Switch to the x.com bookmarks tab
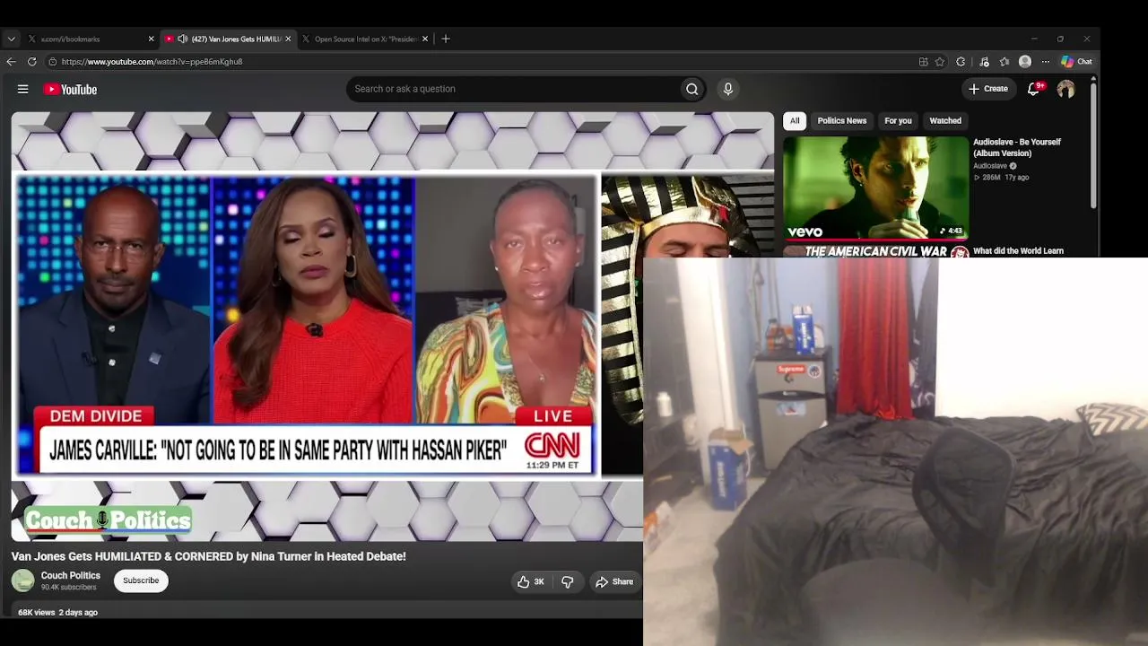The width and height of the screenshot is (1148, 646). [x=90, y=39]
